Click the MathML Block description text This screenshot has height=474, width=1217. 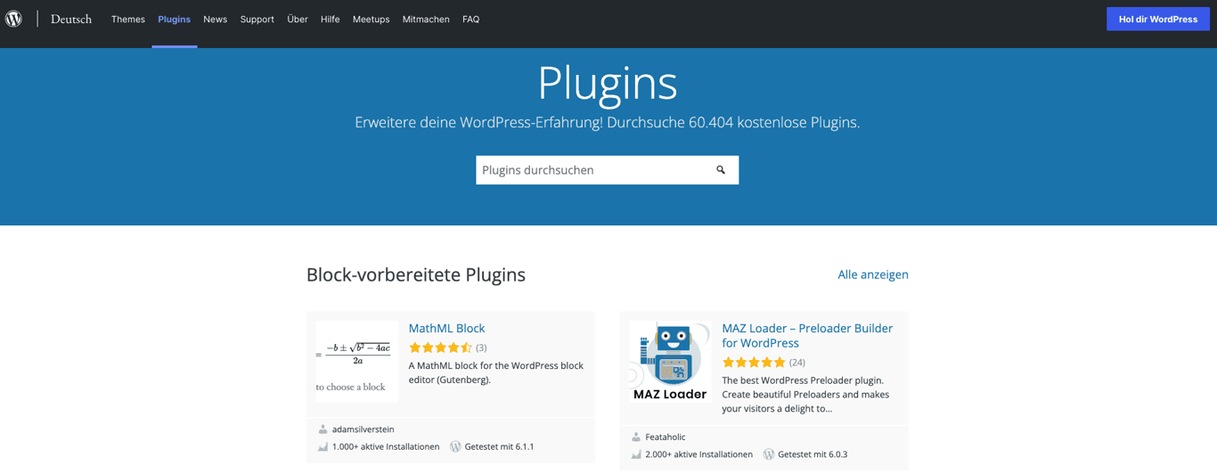(496, 372)
